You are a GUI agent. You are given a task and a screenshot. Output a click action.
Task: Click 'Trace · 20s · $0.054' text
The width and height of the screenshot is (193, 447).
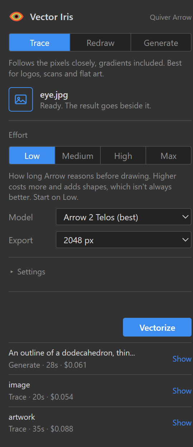(41, 397)
